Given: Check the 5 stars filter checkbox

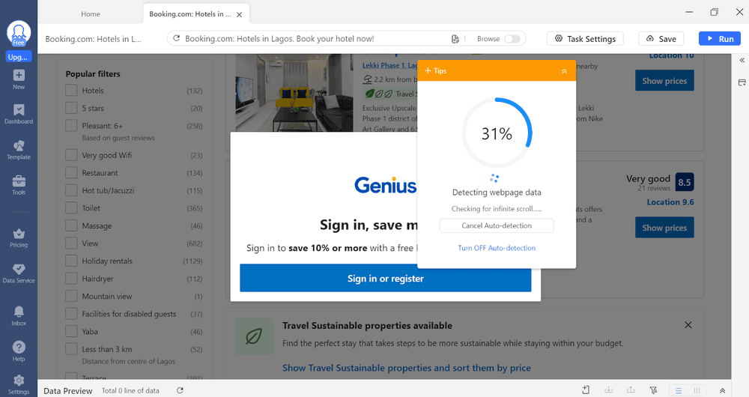Looking at the screenshot, I should point(71,108).
